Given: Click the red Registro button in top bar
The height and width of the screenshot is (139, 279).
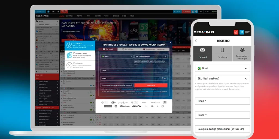Looking at the screenshot, I should (186, 11).
